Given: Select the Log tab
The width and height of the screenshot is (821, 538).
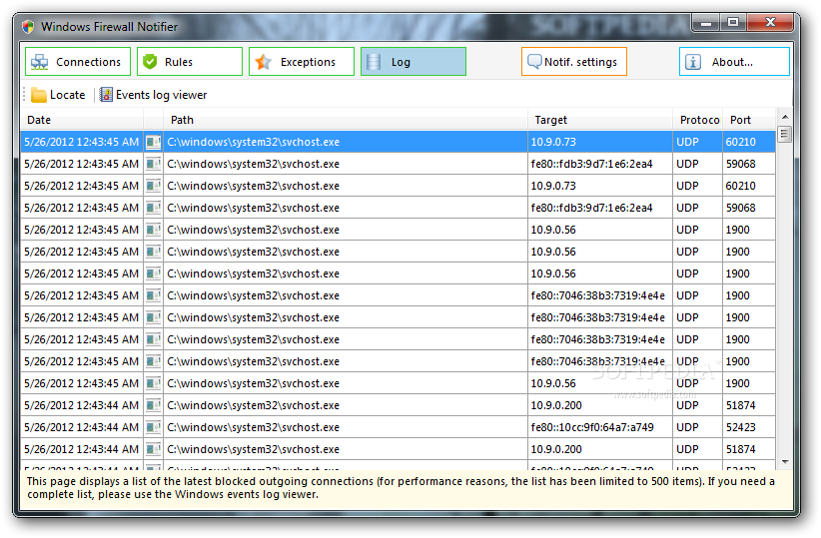Looking at the screenshot, I should 413,62.
